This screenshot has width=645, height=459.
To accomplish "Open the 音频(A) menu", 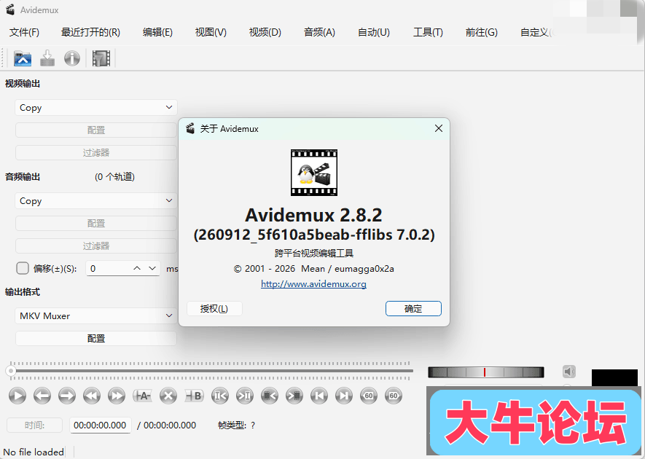I will pos(319,32).
